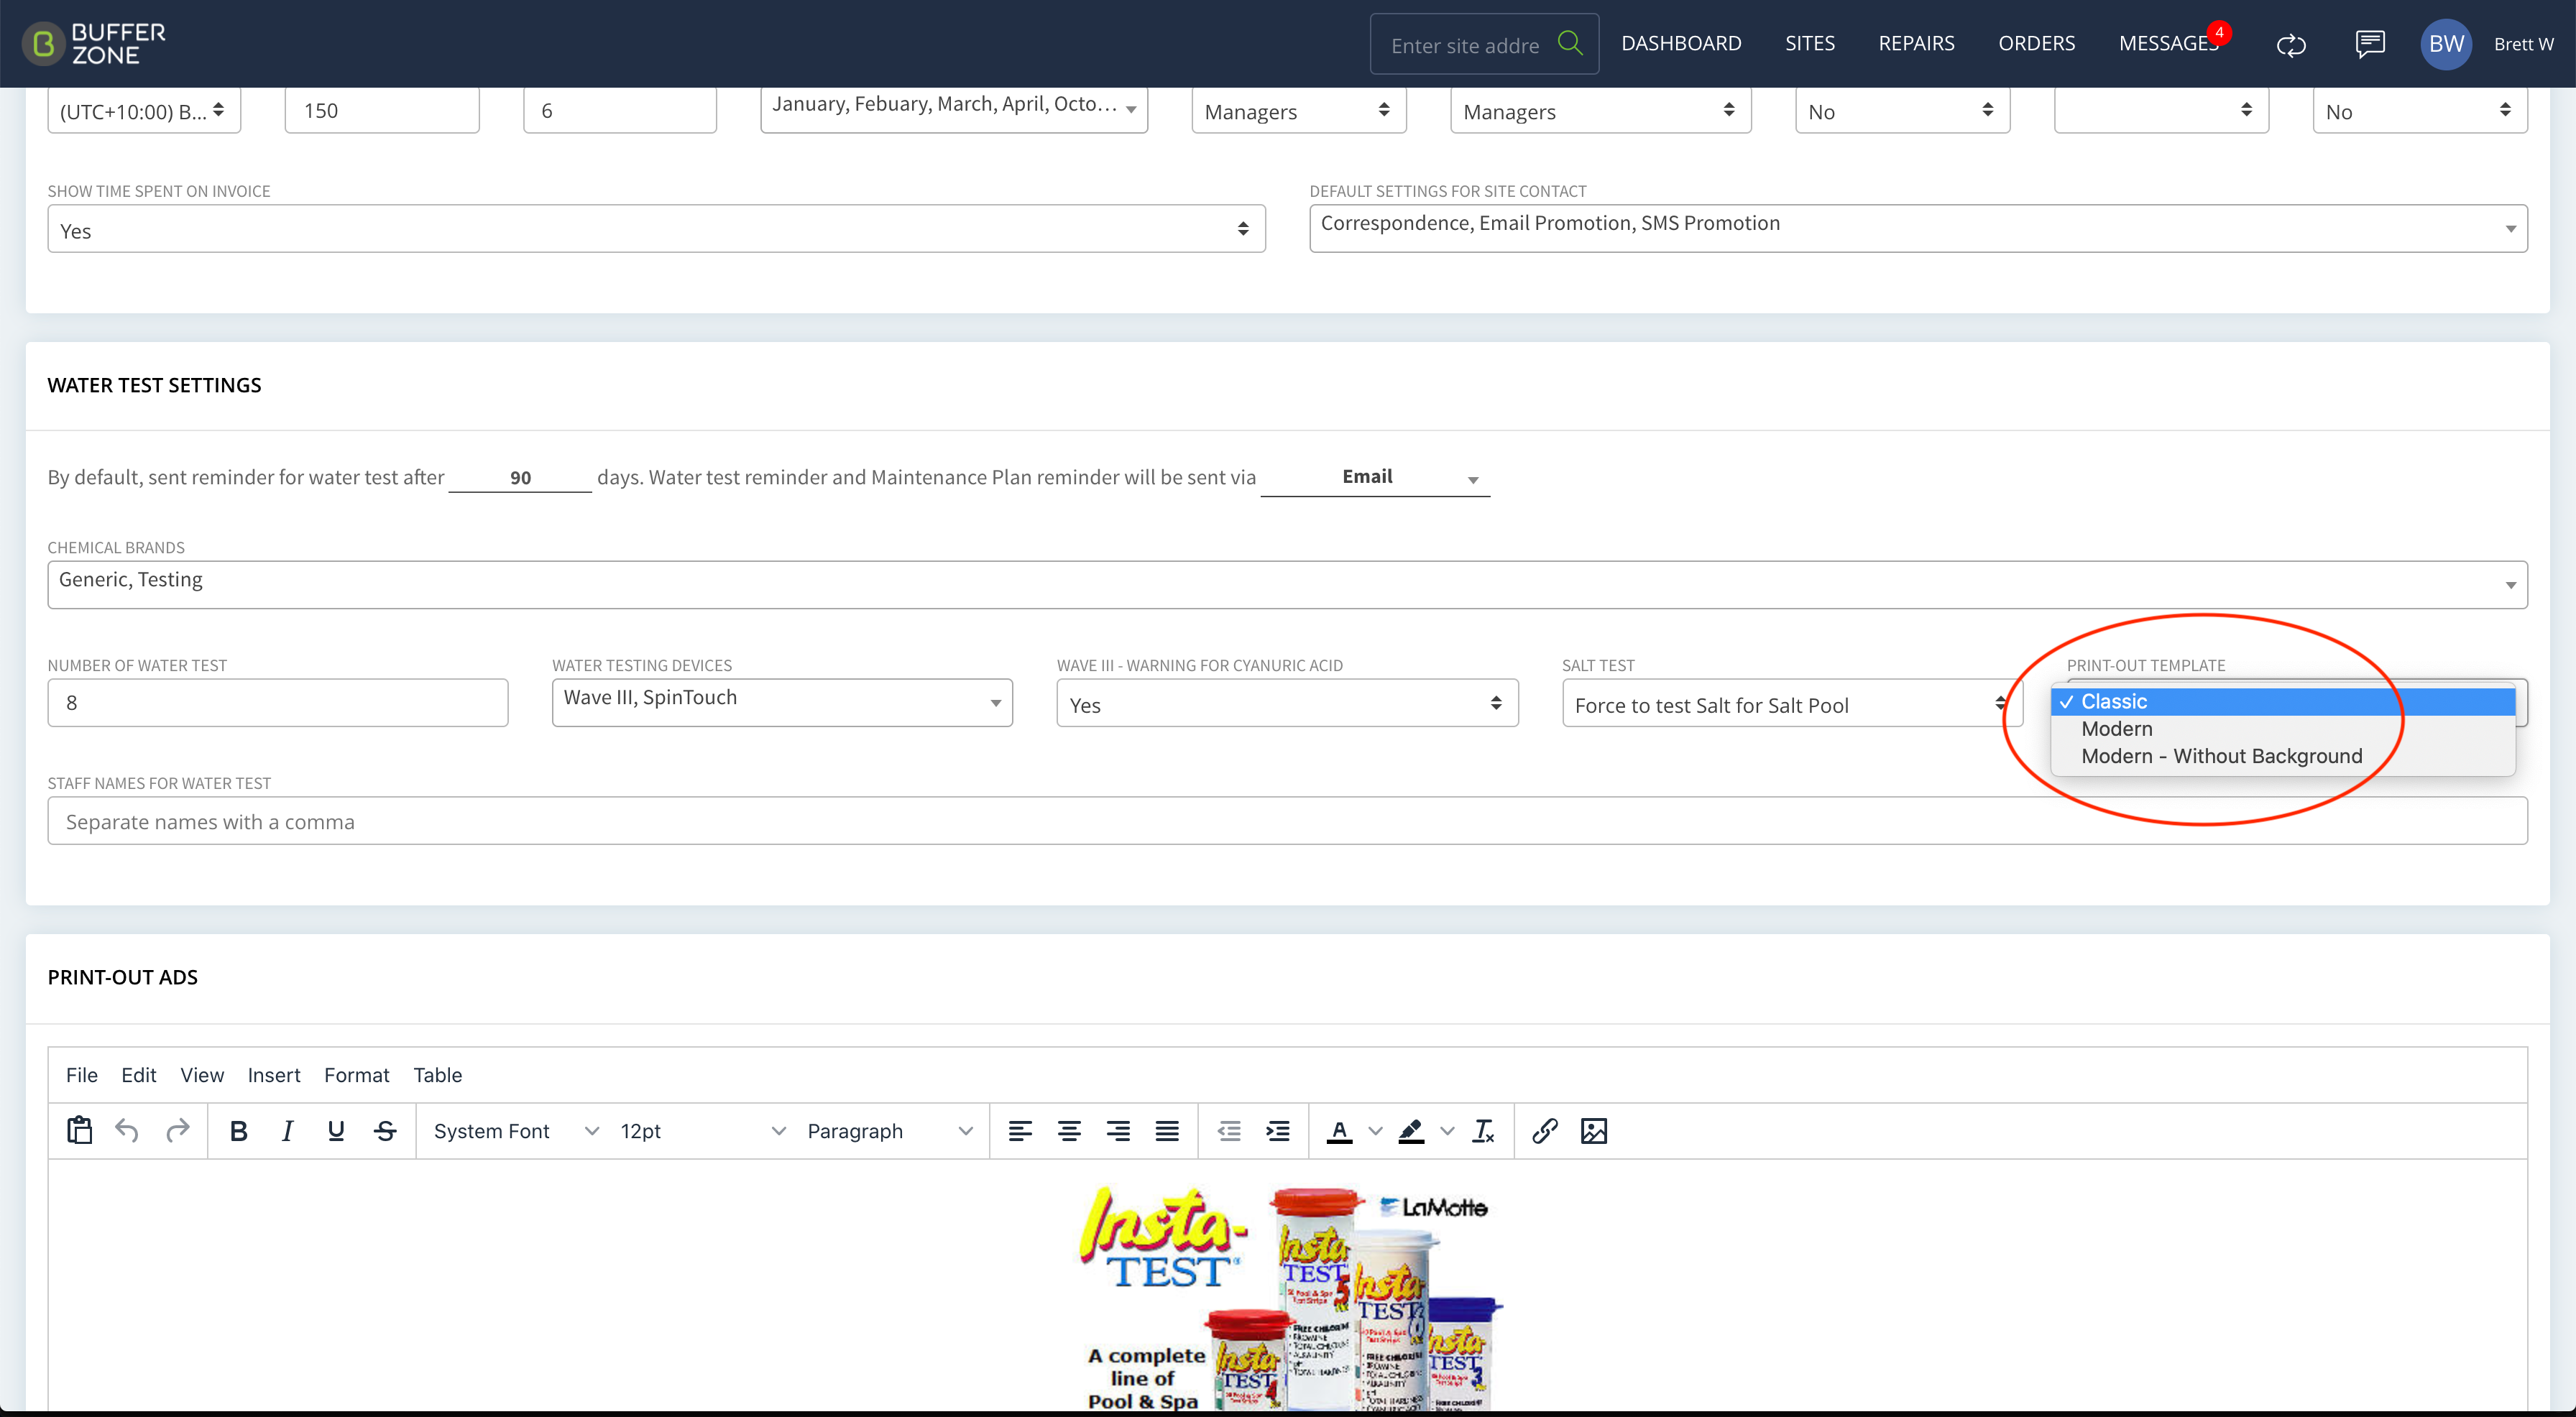Insert link using the chain icon
This screenshot has width=2576, height=1417.
click(x=1545, y=1131)
